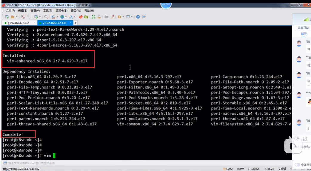Click the gpm-libs.x86_64 0:1.20.7-6.el7 entry

click(x=41, y=77)
